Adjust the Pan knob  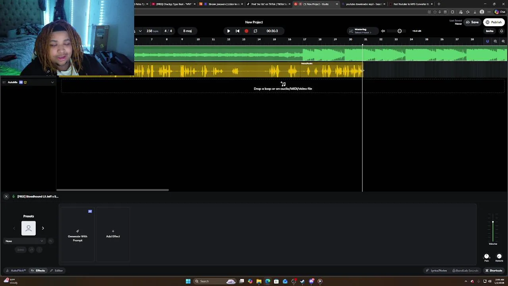pyautogui.click(x=487, y=257)
